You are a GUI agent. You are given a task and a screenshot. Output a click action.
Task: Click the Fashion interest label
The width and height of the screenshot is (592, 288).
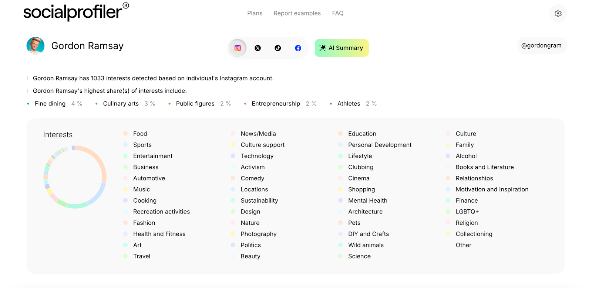pos(144,223)
